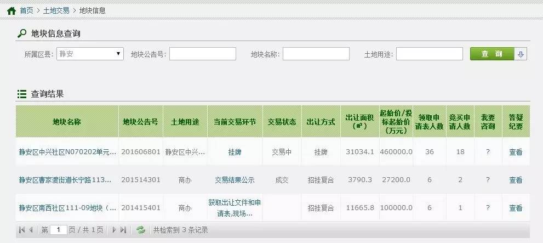
Task: Open the 所属区县 dropdown showing 静安
Action: click(x=90, y=54)
